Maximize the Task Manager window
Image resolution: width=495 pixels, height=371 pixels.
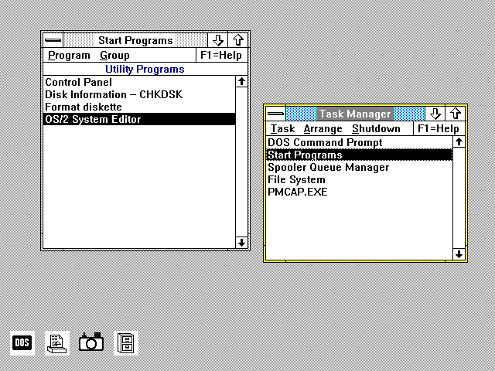456,114
